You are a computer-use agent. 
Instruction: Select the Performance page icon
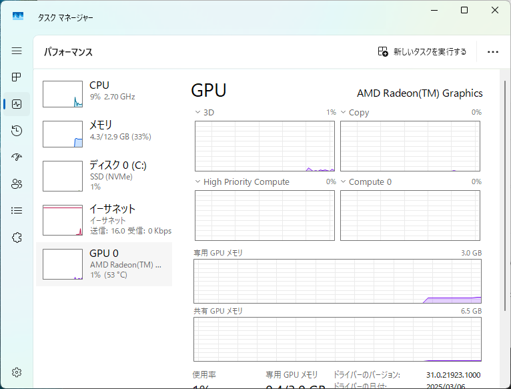(17, 104)
